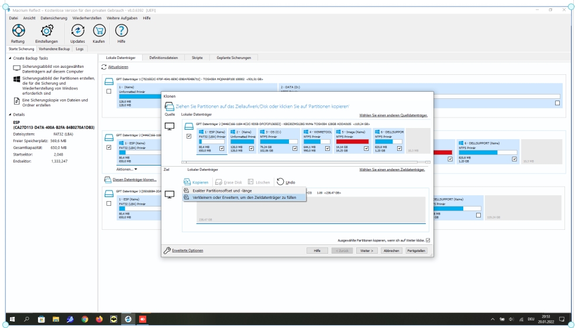Open the Windows Start button
Image resolution: width=575 pixels, height=328 pixels.
coord(12,319)
